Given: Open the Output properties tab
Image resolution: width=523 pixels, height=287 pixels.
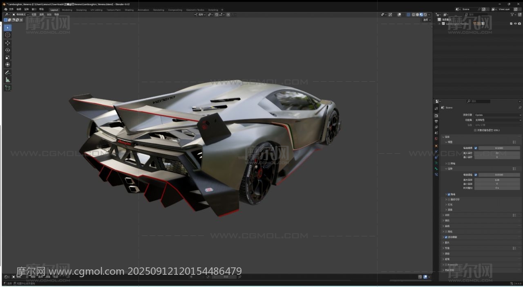Looking at the screenshot, I should [436, 121].
